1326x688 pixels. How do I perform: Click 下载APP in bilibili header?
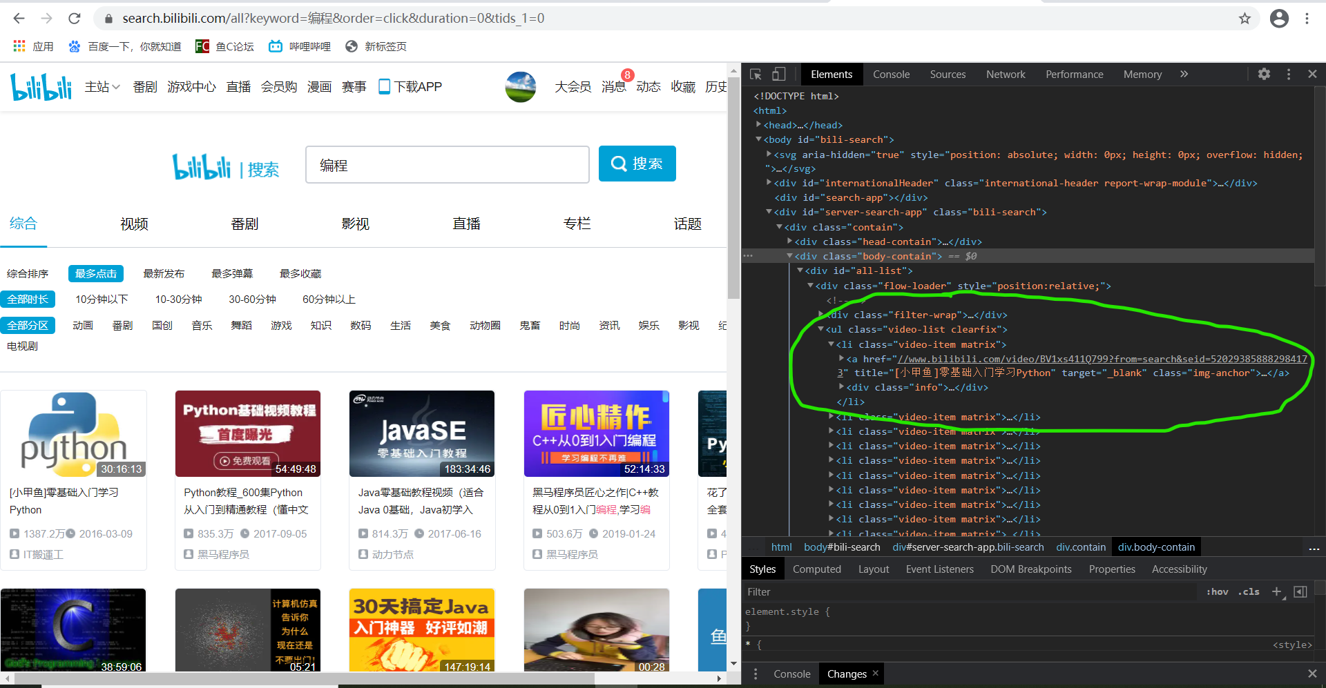[x=410, y=87]
